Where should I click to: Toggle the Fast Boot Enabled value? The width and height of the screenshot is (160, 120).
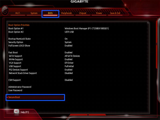click(68, 52)
